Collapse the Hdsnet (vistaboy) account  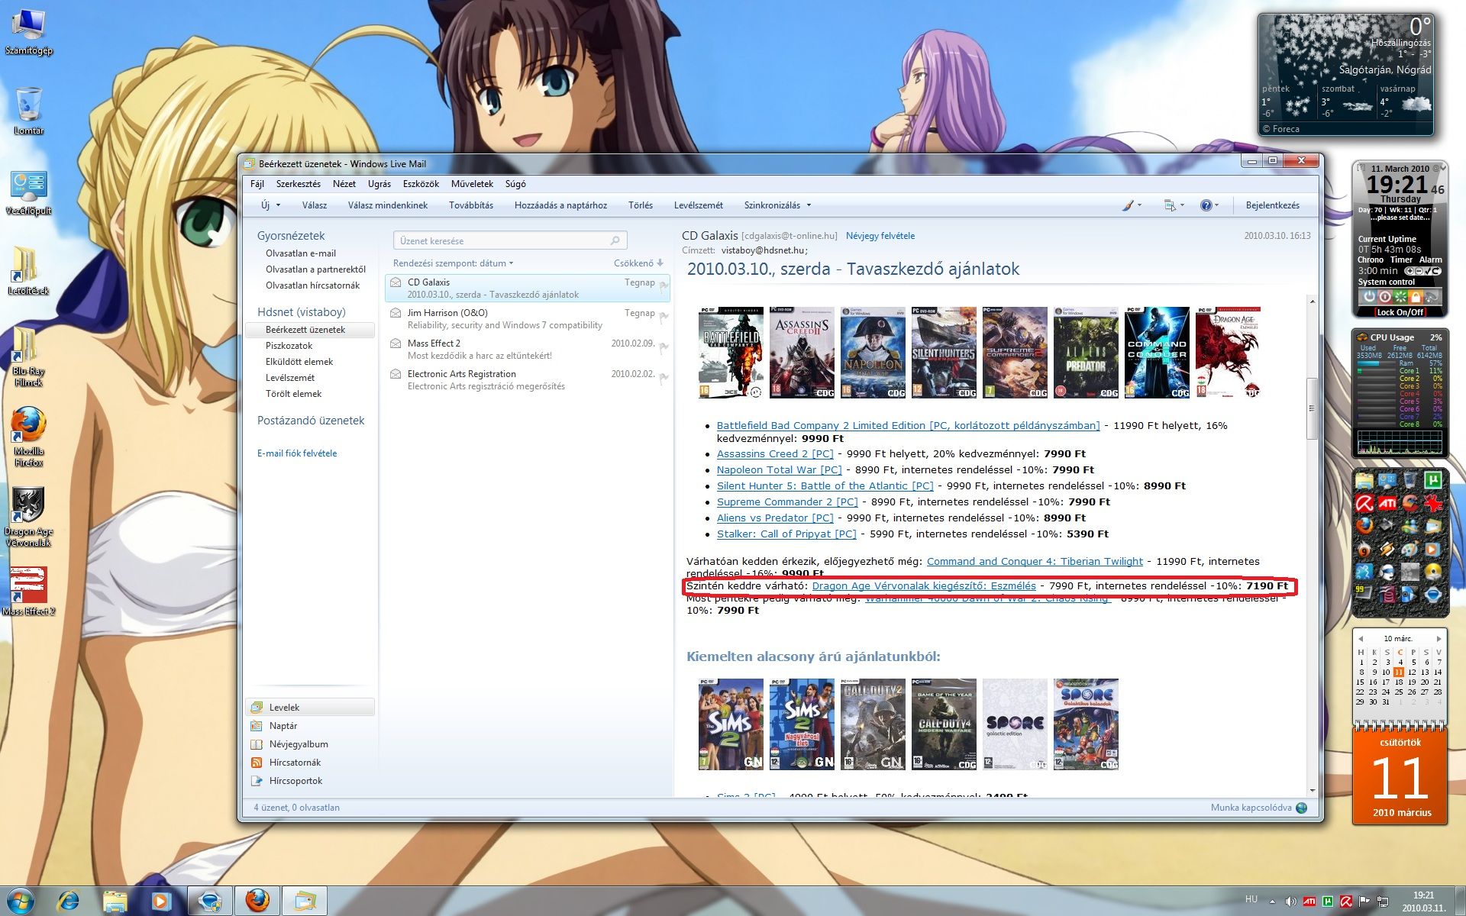pos(302,312)
